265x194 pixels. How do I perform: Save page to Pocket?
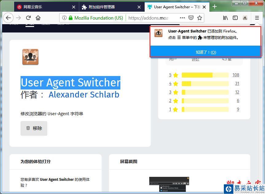[x=191, y=18]
